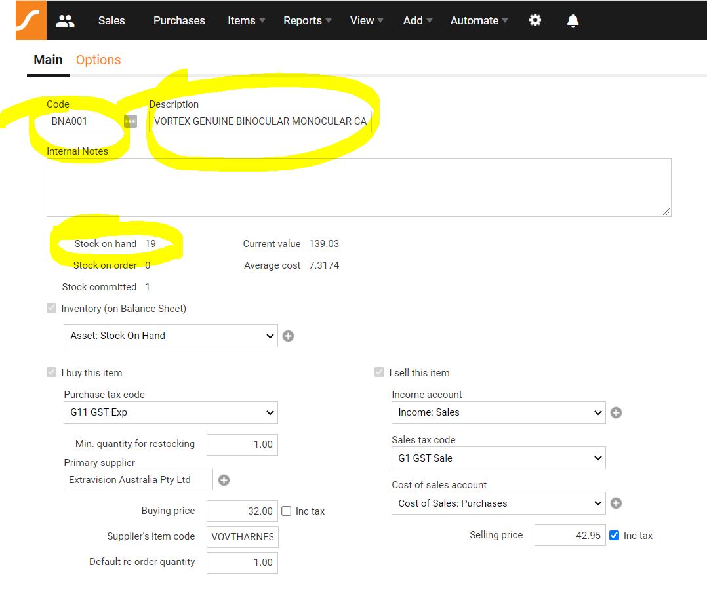Toggle Inventory (on Balance Sheet) checkbox
The image size is (707, 590).
(51, 308)
